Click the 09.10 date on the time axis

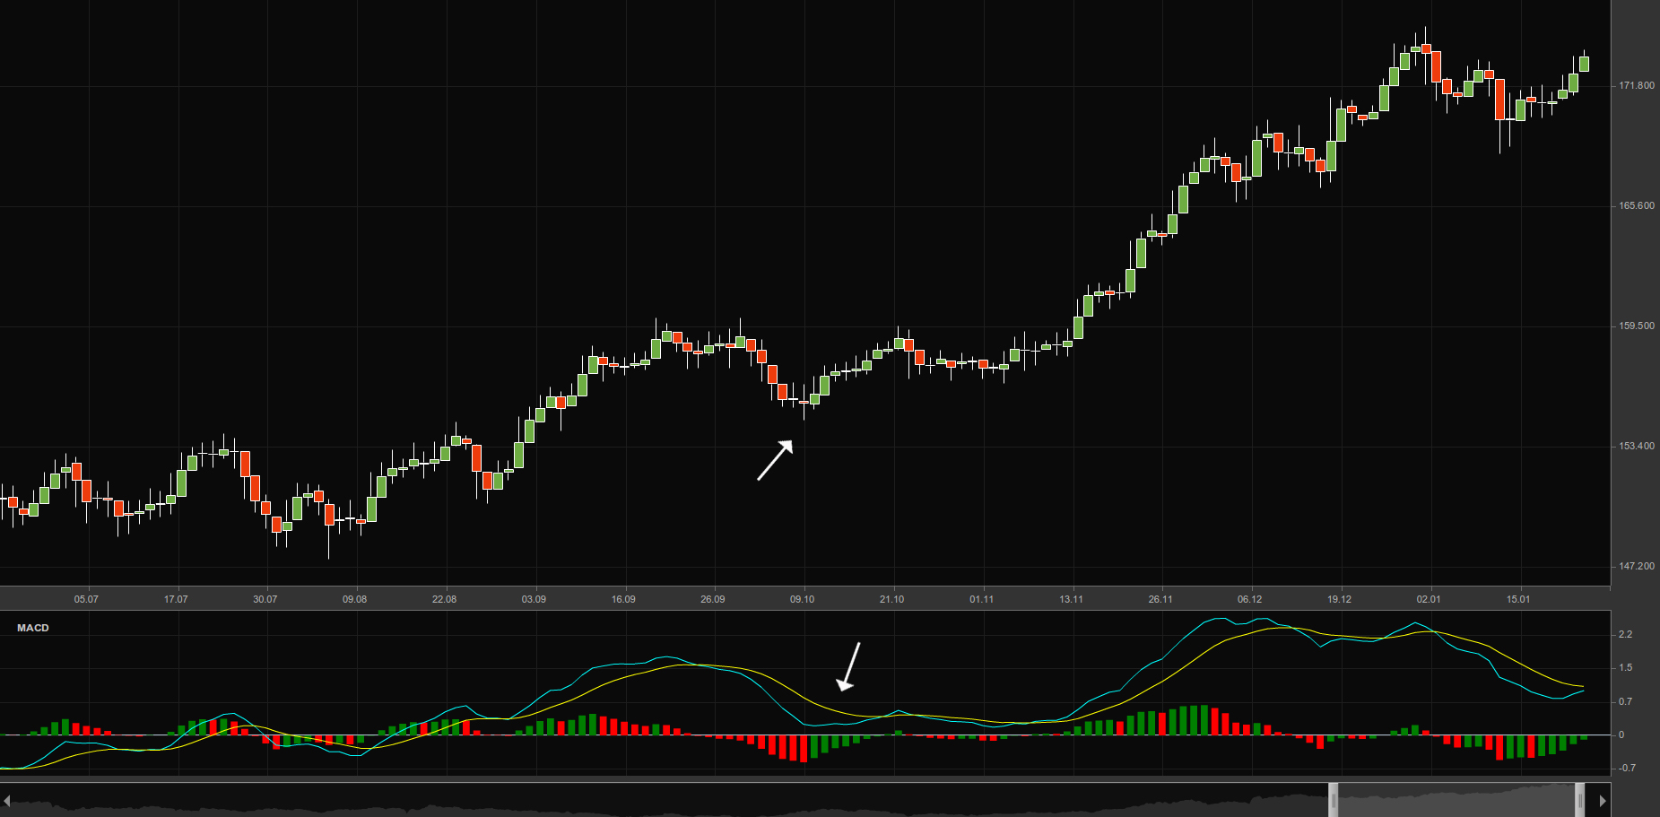tap(802, 599)
